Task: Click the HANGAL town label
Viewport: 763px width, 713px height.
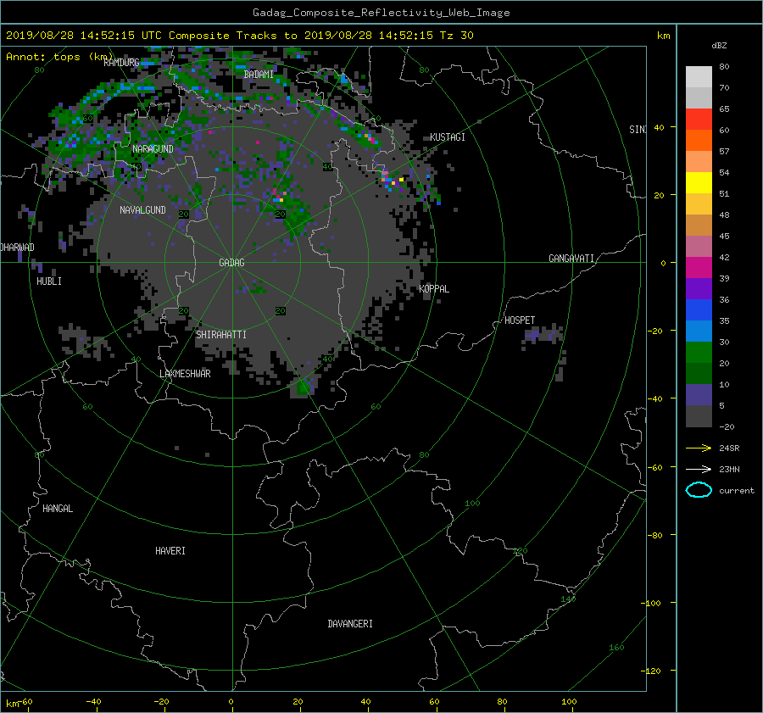Action: pos(58,509)
